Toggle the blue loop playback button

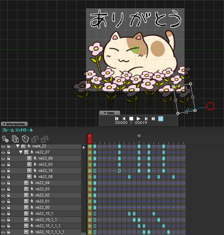click(161, 119)
